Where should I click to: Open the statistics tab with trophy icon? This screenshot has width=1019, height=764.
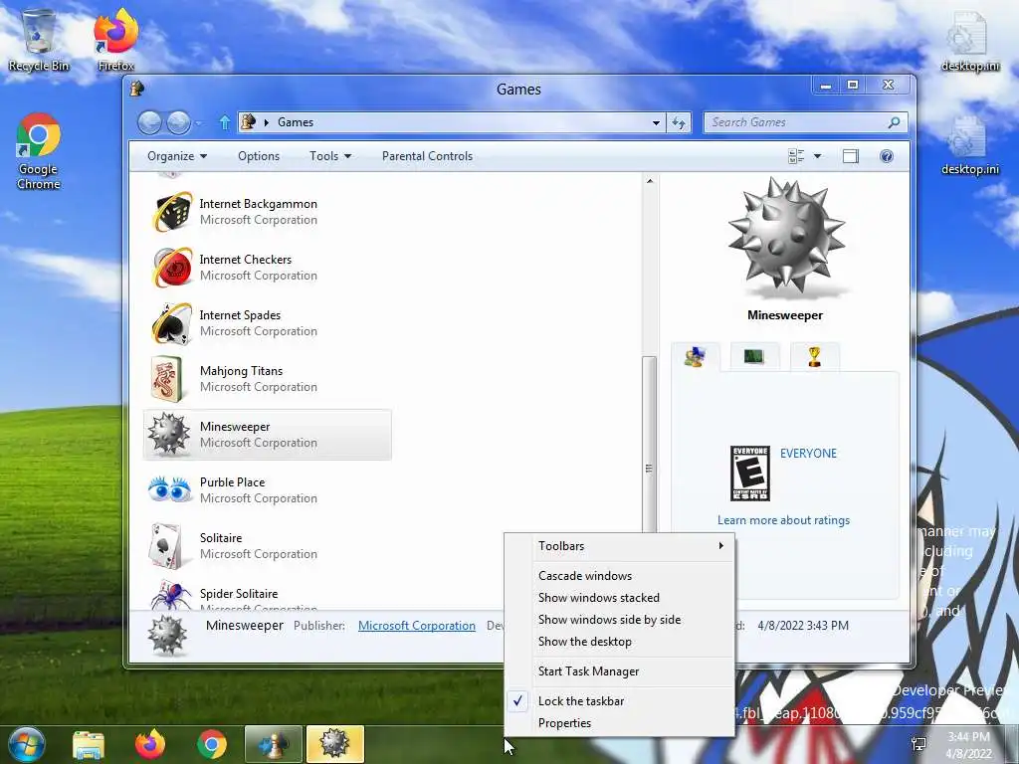coord(814,357)
